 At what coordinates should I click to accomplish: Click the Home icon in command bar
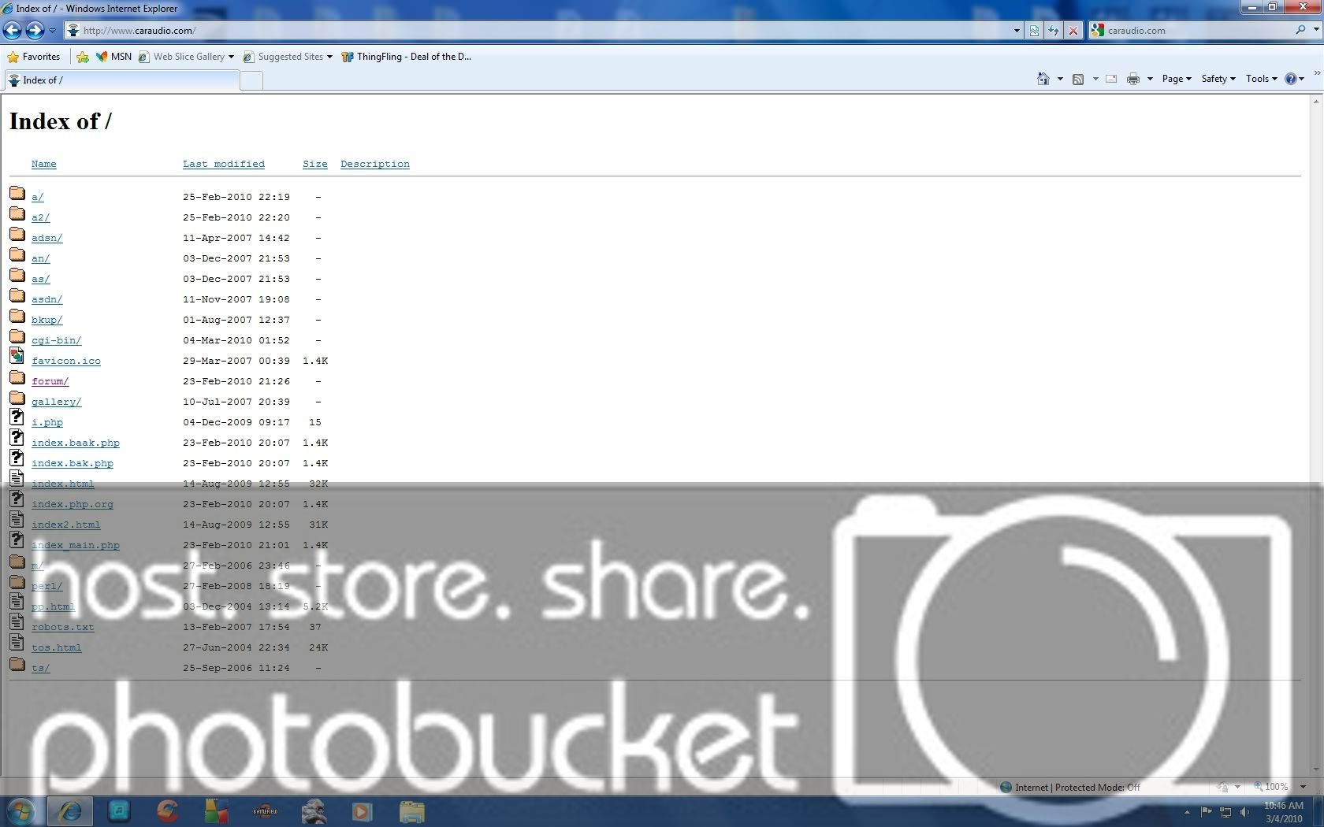(1043, 79)
